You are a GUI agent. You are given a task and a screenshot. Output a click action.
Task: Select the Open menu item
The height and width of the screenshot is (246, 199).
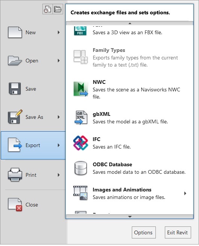tap(33, 61)
